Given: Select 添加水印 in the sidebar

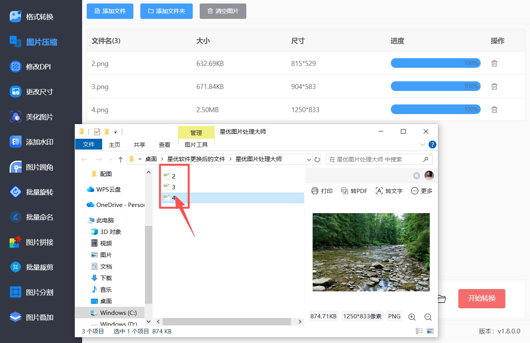Looking at the screenshot, I should [x=32, y=142].
